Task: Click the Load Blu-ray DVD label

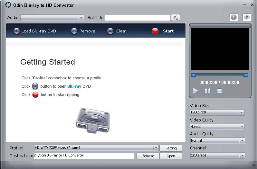Action: pyautogui.click(x=39, y=31)
